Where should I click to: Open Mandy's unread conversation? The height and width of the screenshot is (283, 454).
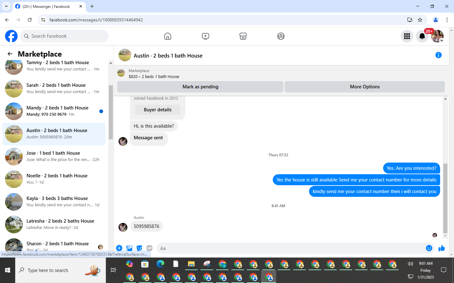coord(54,111)
